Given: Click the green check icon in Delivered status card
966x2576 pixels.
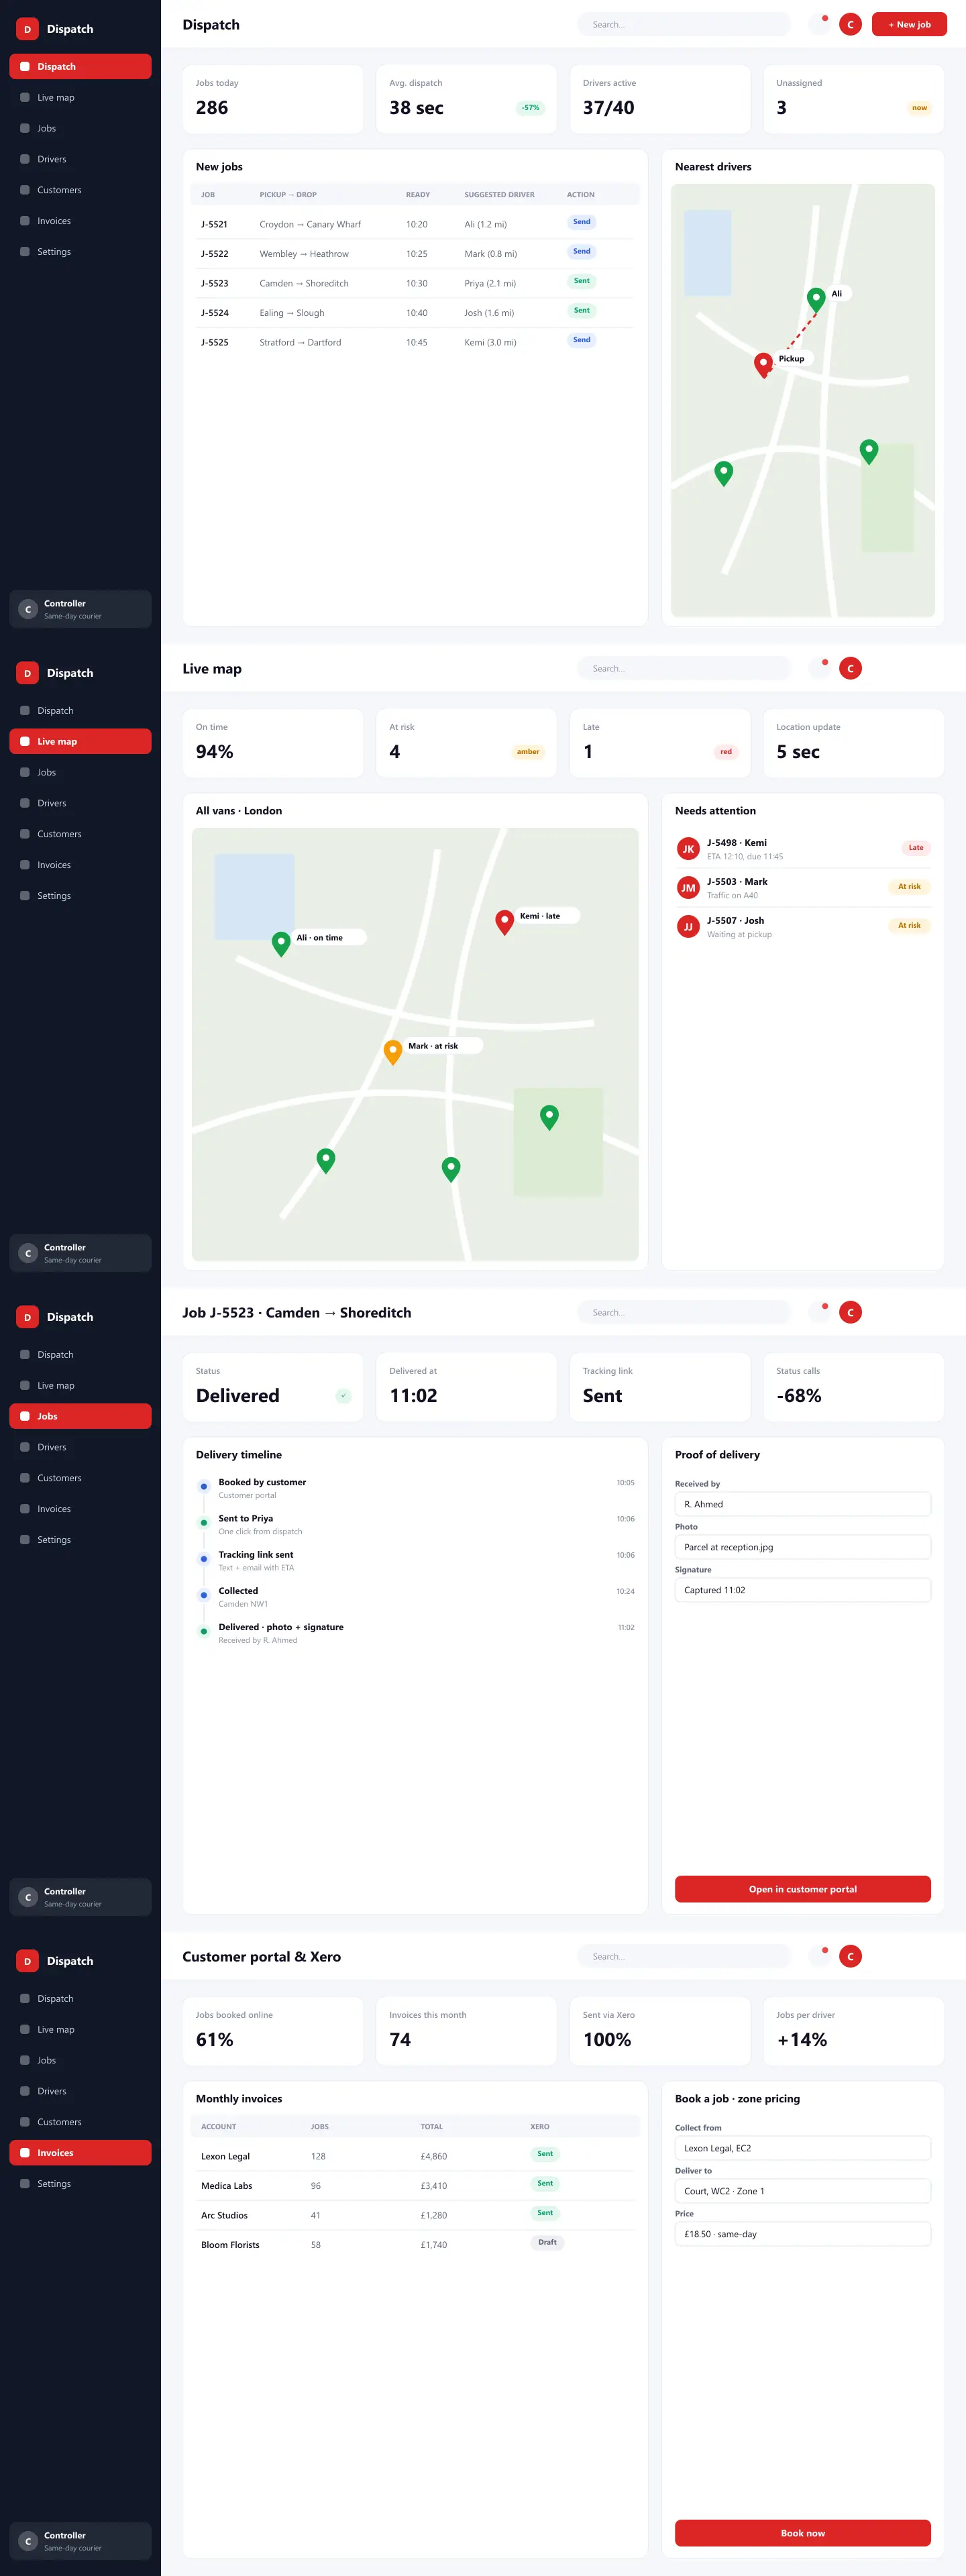Looking at the screenshot, I should coord(343,1396).
